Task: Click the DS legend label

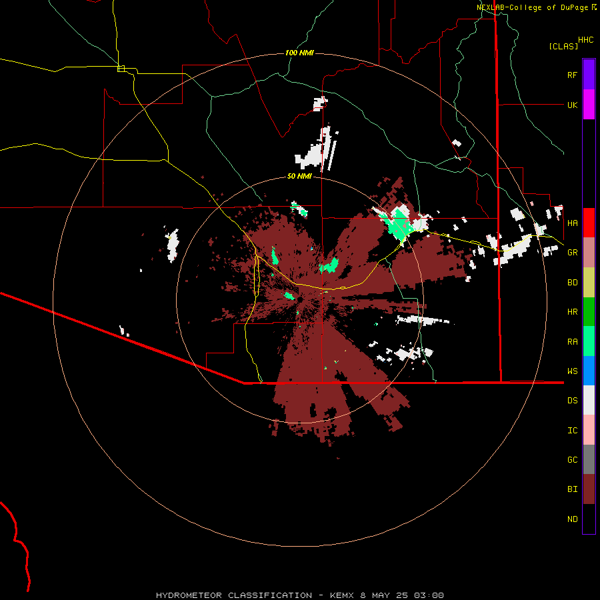Action: (572, 401)
